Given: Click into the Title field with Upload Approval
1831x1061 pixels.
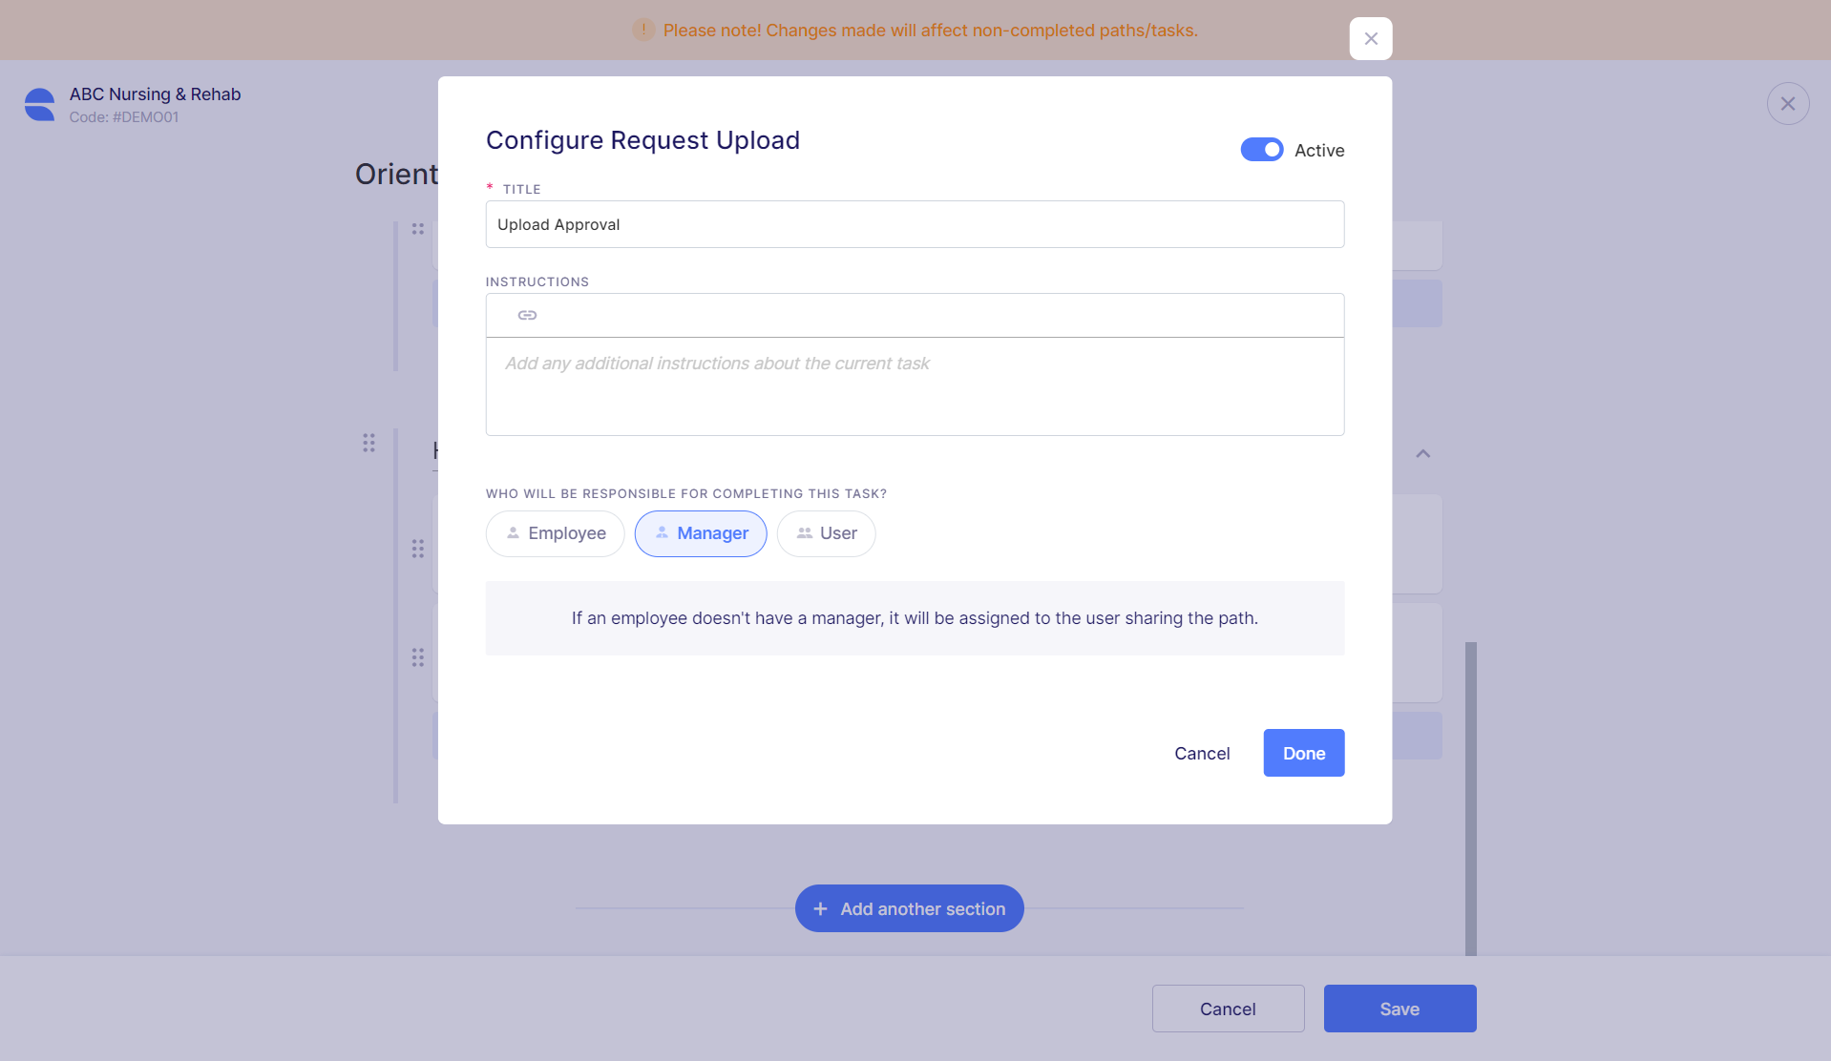Looking at the screenshot, I should click(915, 224).
